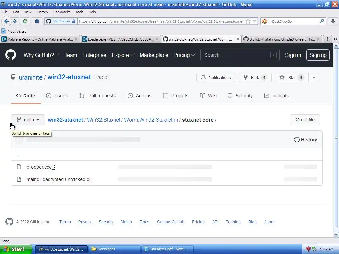Close the SimpleBrowser GitHub tab
Image resolution: width=339 pixels, height=254 pixels.
click(x=318, y=39)
